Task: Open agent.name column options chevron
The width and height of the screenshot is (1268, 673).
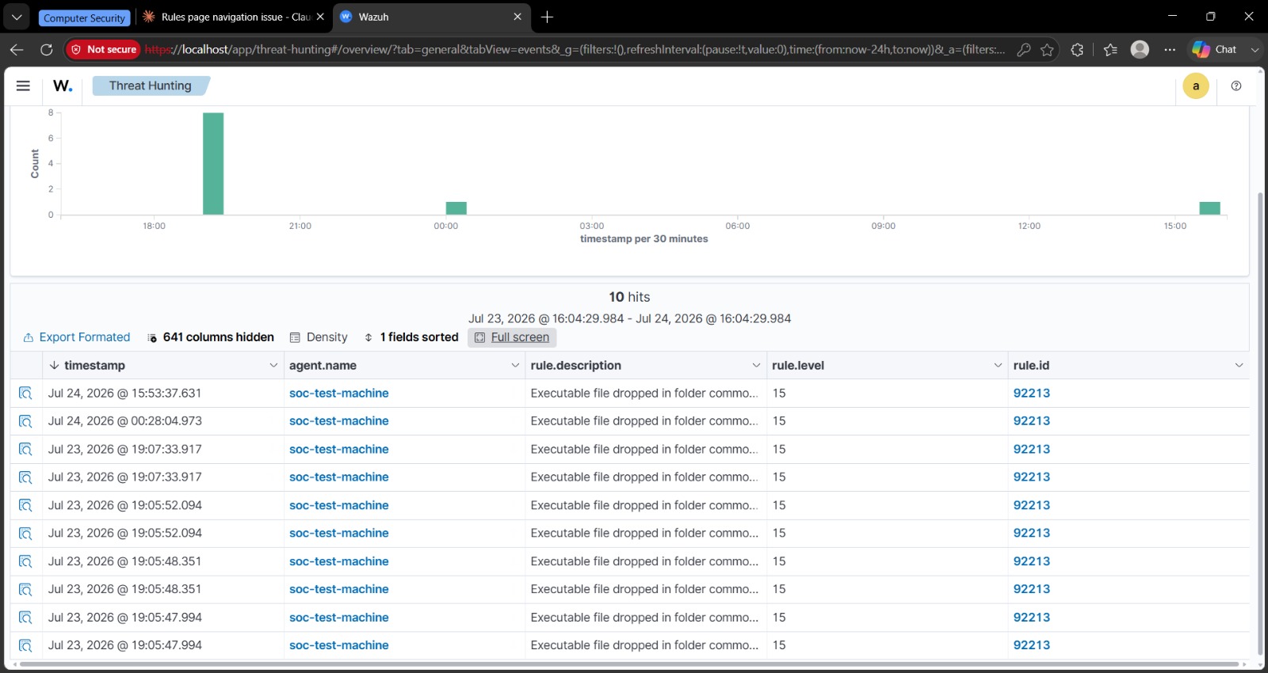Action: point(515,365)
